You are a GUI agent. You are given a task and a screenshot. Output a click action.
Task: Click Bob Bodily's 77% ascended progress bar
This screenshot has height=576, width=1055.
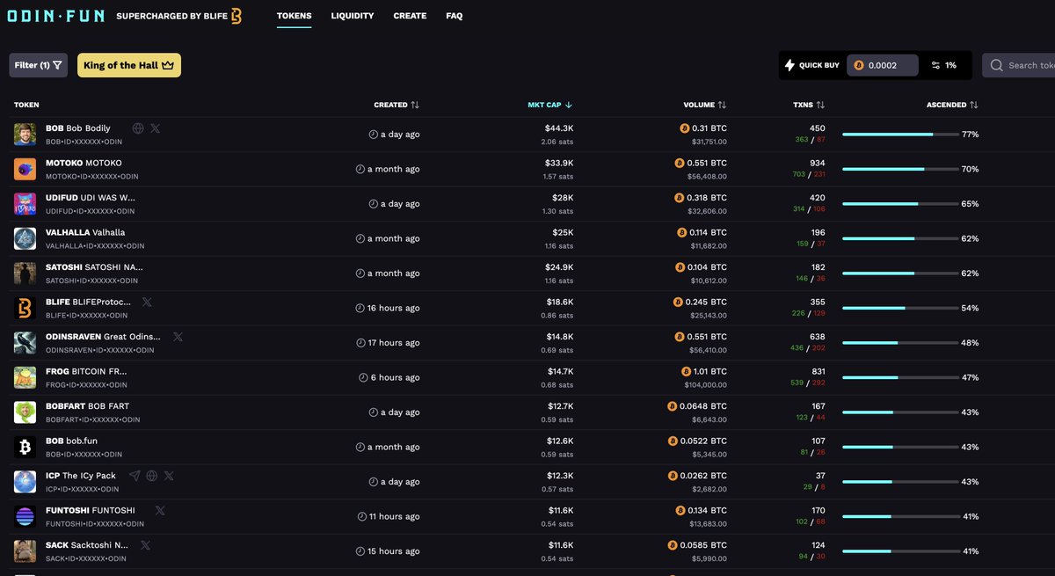coord(900,135)
